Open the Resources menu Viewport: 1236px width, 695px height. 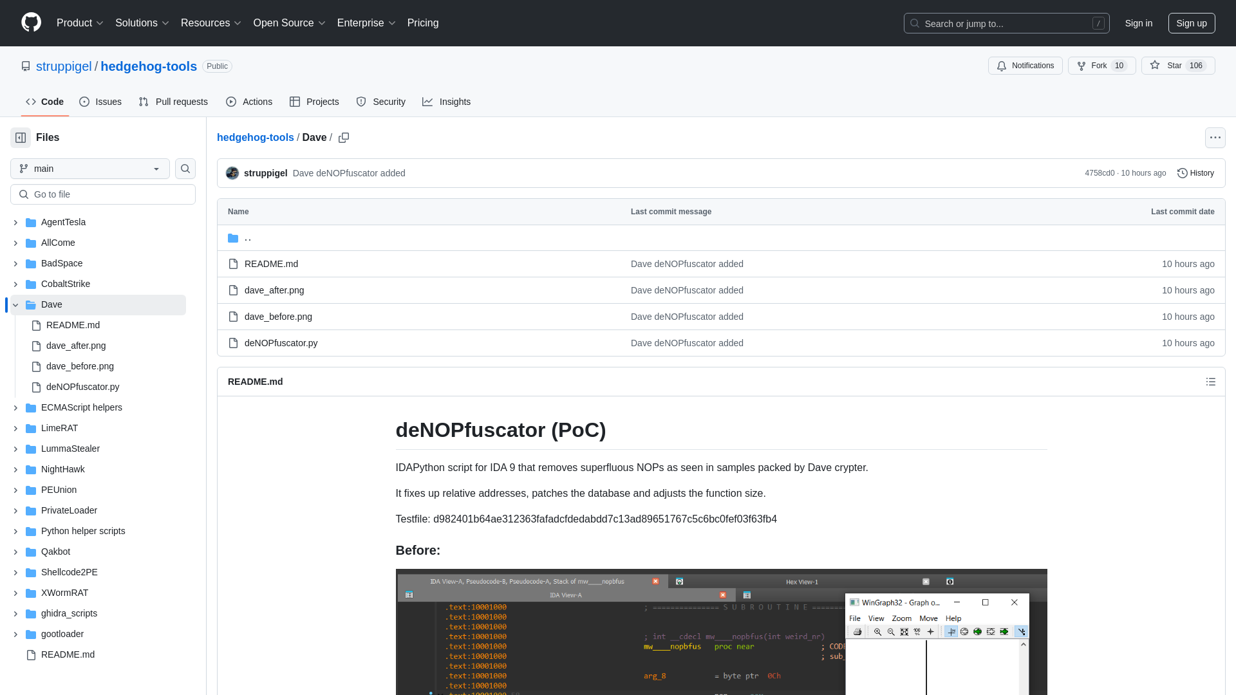pyautogui.click(x=211, y=23)
